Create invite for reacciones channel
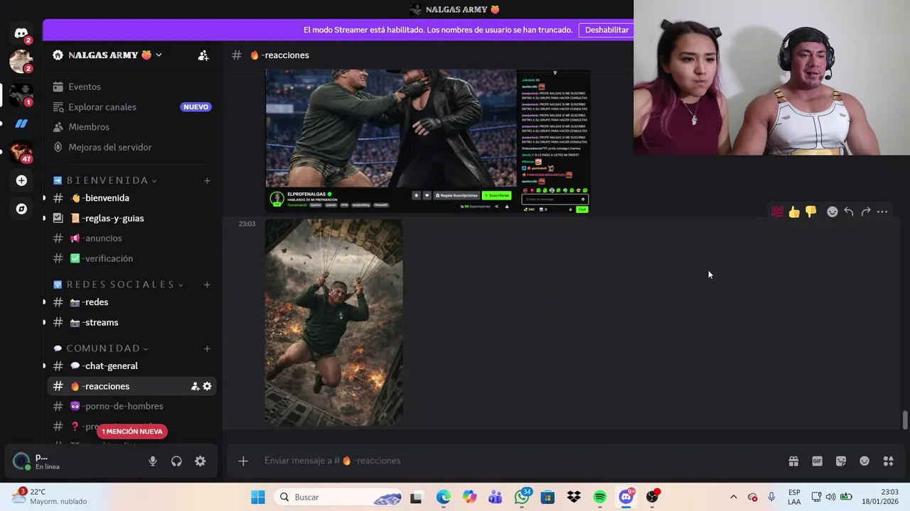910x511 pixels. coord(195,386)
